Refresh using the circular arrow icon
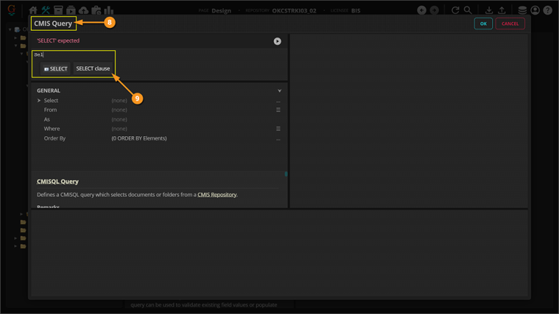 click(x=456, y=10)
